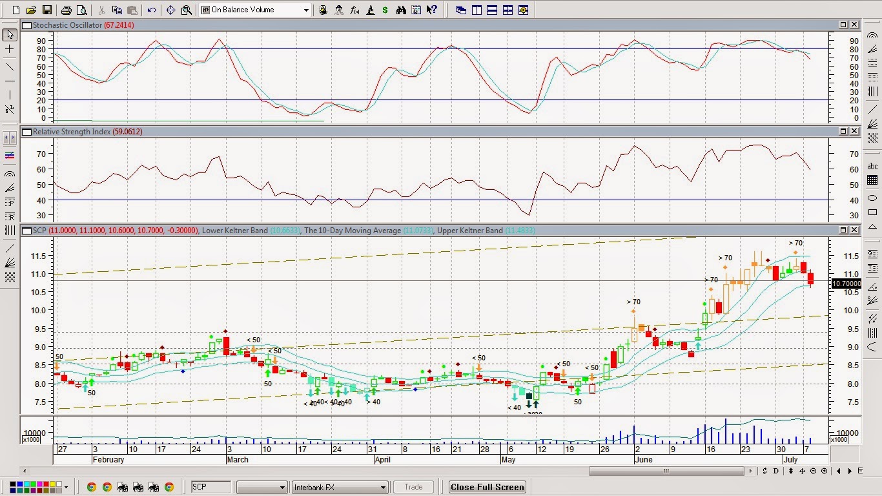
Task: Click the vertical rescale double-arrow icon
Action: click(x=791, y=471)
